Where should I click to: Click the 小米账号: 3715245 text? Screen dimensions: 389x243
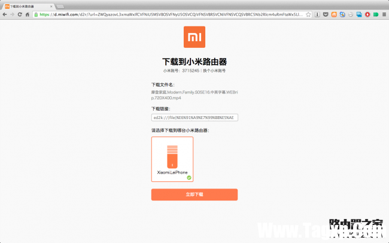click(x=181, y=71)
